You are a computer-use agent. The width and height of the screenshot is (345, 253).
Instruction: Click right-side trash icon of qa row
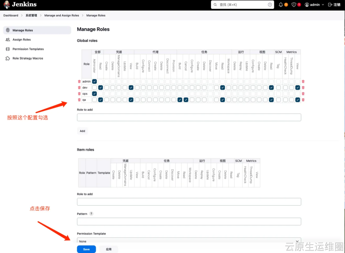pyautogui.click(x=303, y=100)
